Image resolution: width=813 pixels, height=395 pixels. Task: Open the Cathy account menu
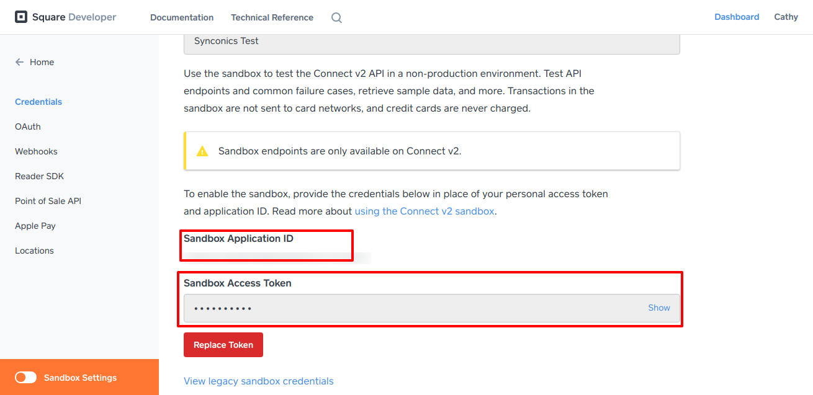(x=786, y=17)
